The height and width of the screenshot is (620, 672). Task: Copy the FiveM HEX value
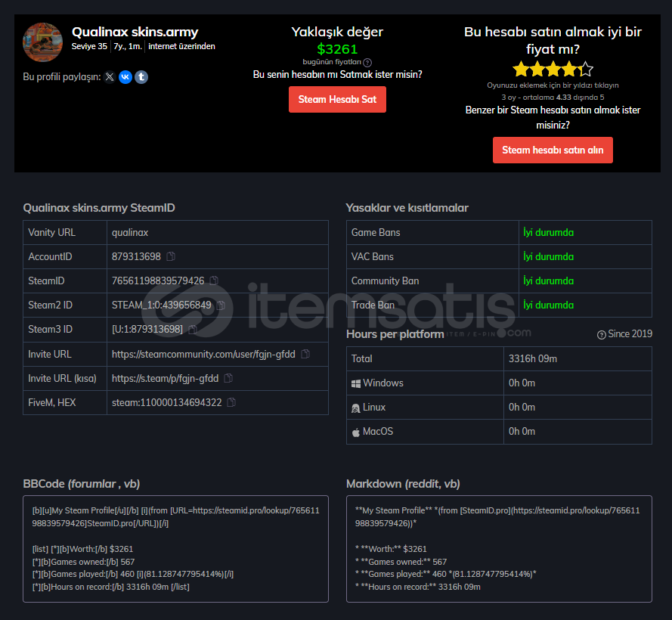pos(231,402)
